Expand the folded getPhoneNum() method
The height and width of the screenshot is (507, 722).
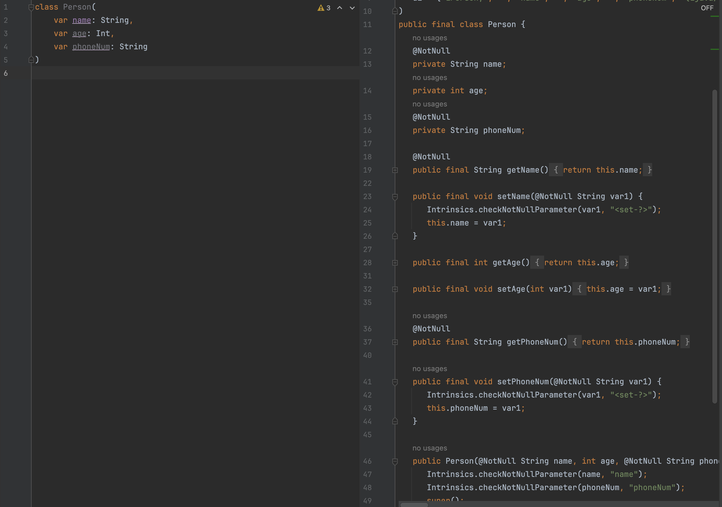pos(395,342)
